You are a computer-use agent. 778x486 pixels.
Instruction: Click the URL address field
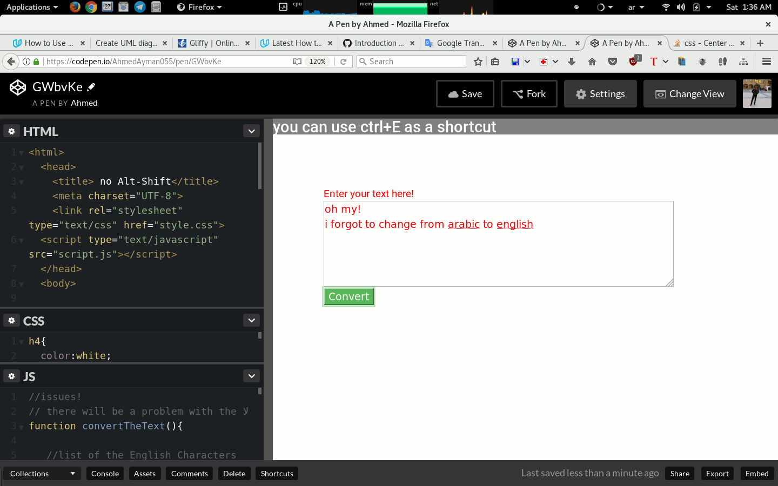click(x=167, y=62)
